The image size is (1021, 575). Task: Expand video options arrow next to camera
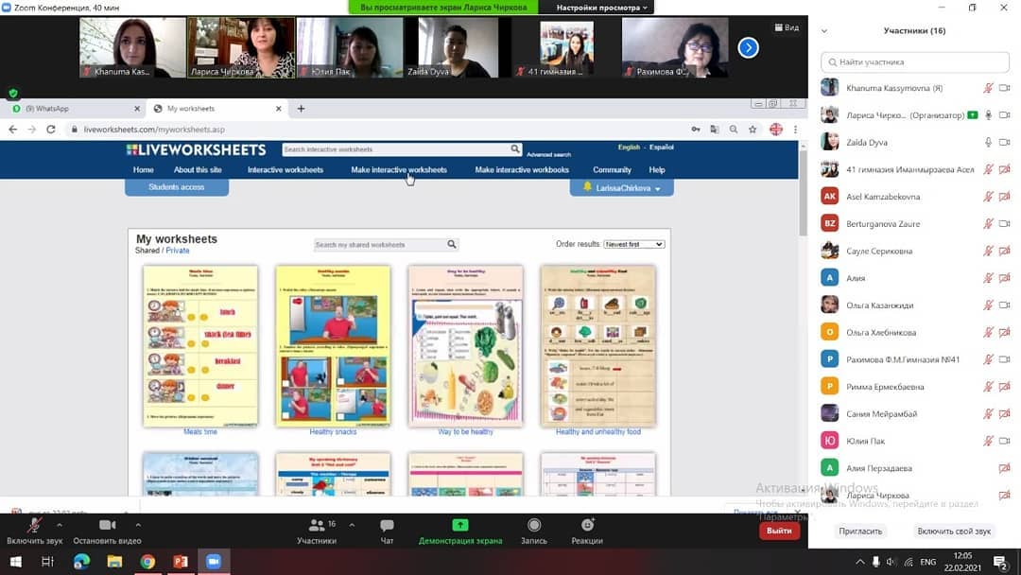pyautogui.click(x=138, y=525)
